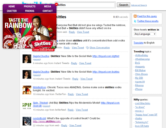166x128 pixels.
Task: Click the Twitter bird icon beside Twitter these results
Action: coord(135,21)
